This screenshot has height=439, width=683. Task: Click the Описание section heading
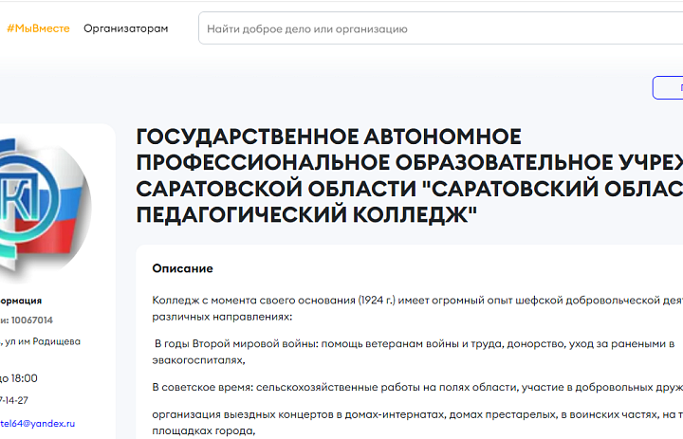pyautogui.click(x=182, y=268)
